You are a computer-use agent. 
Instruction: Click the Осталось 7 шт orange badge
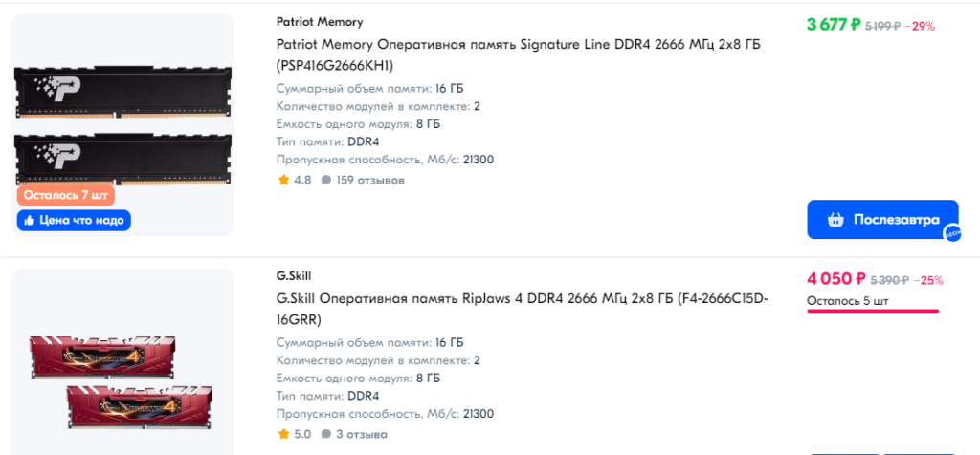click(66, 195)
